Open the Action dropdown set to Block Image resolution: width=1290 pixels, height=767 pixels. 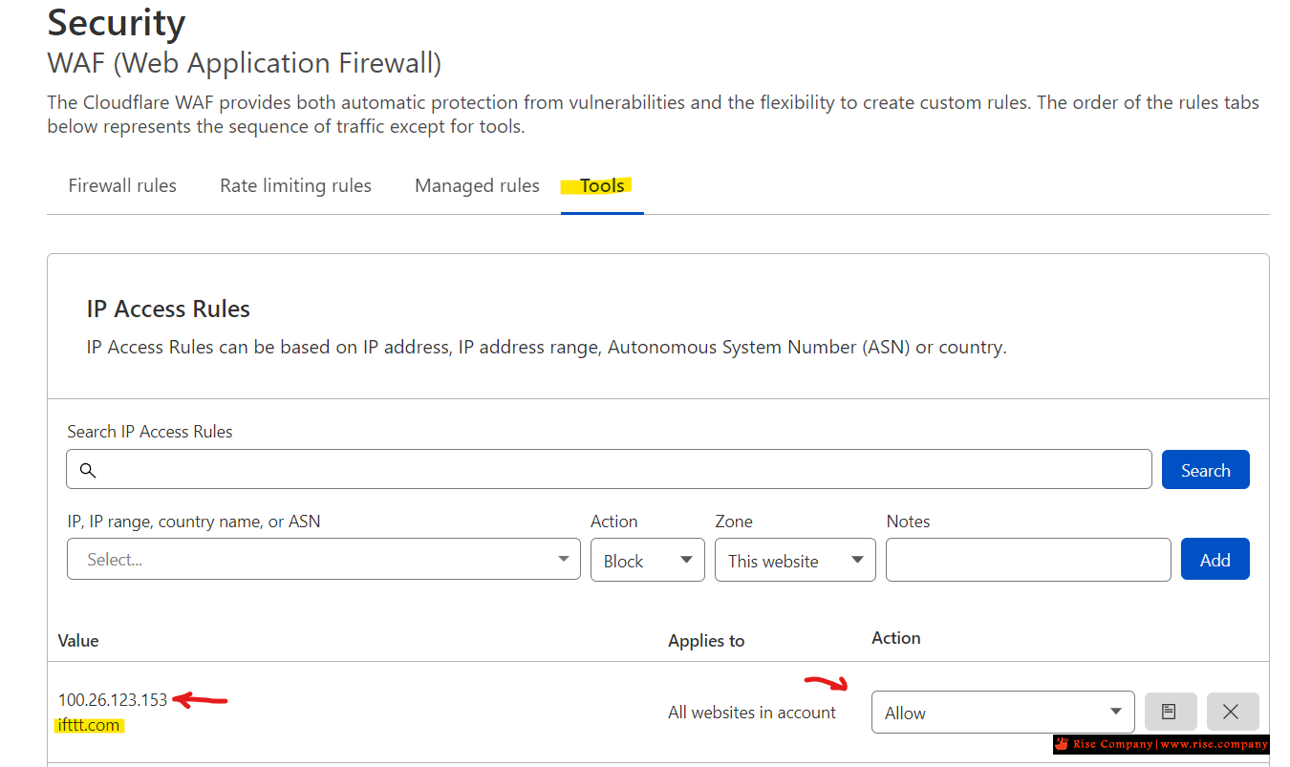coord(648,560)
